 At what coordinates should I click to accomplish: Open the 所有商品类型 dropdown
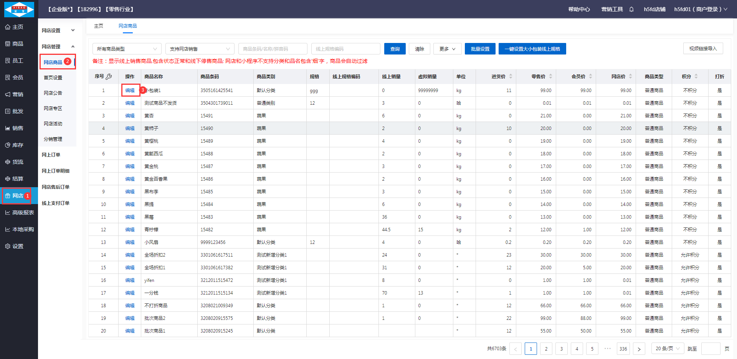pyautogui.click(x=127, y=49)
